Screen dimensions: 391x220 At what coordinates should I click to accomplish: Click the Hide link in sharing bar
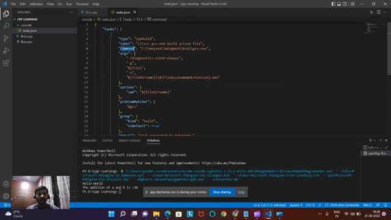(x=241, y=192)
